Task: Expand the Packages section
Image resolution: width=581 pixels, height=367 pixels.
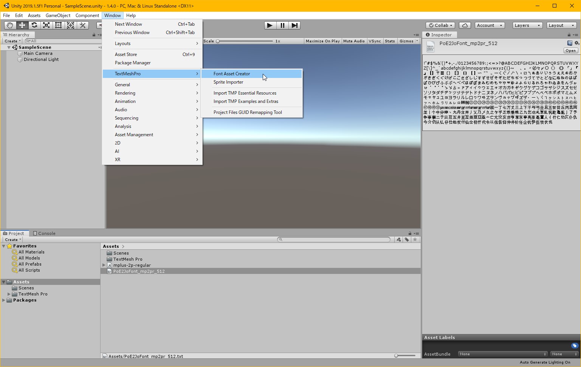Action: coord(4,300)
